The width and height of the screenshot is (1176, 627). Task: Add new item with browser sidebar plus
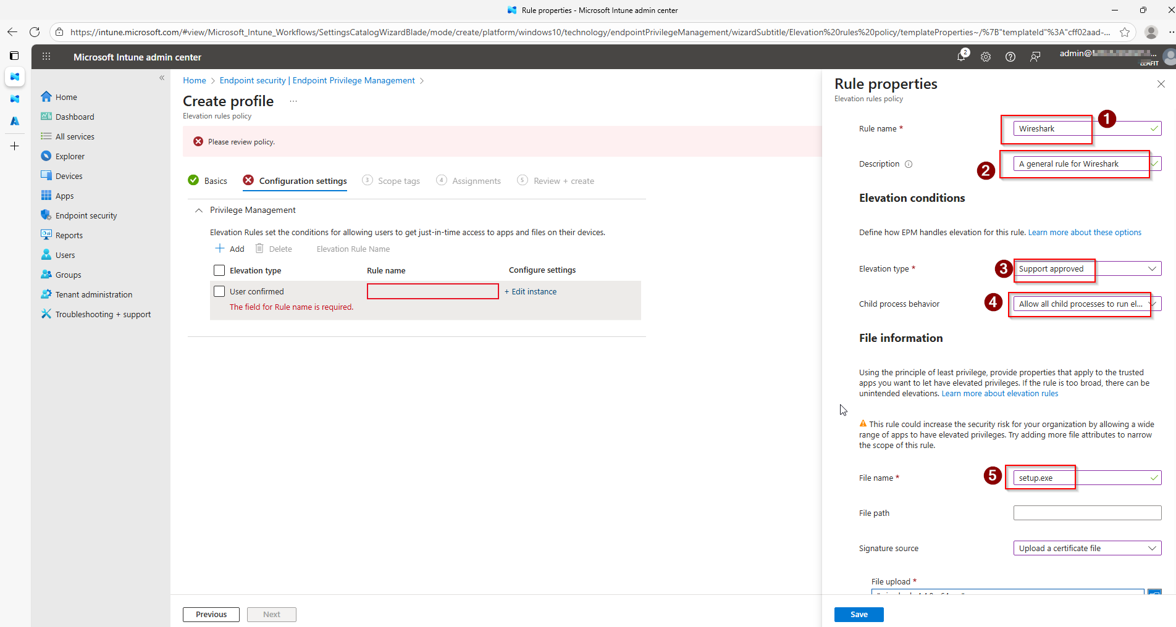(x=14, y=146)
